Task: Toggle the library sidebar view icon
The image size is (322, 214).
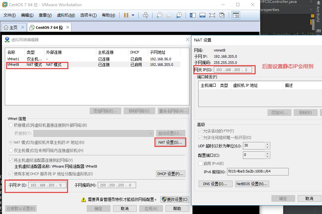Action: point(193,15)
